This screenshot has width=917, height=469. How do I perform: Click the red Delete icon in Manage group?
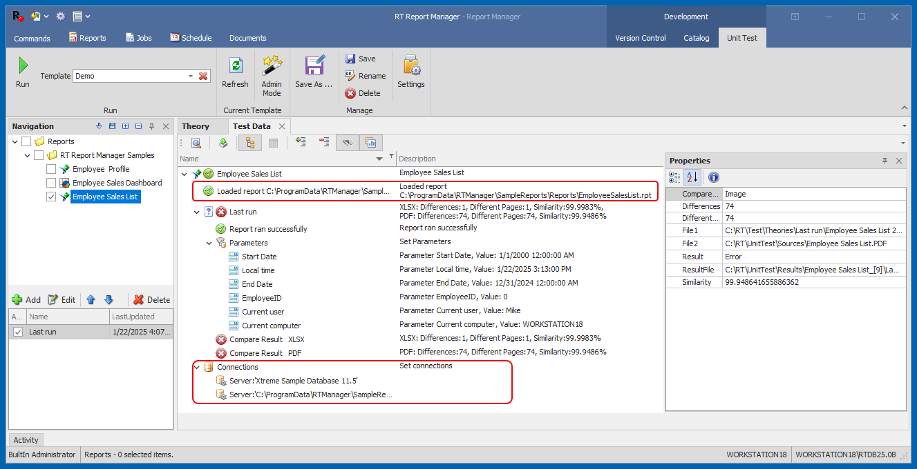(351, 93)
